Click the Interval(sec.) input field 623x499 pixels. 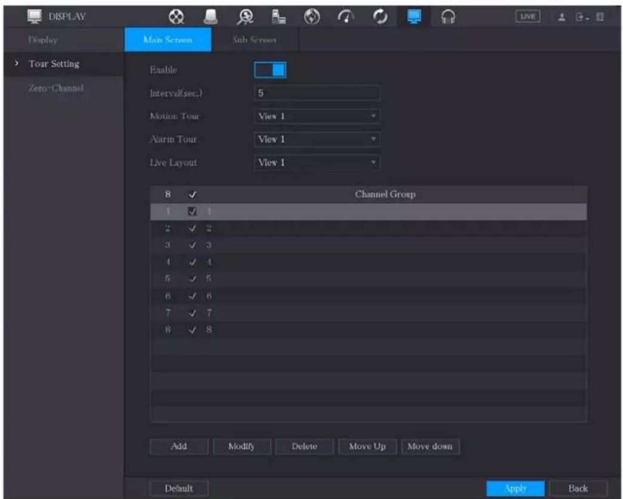tap(317, 93)
